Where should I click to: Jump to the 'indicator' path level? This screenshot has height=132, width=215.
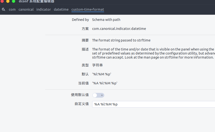44,10
